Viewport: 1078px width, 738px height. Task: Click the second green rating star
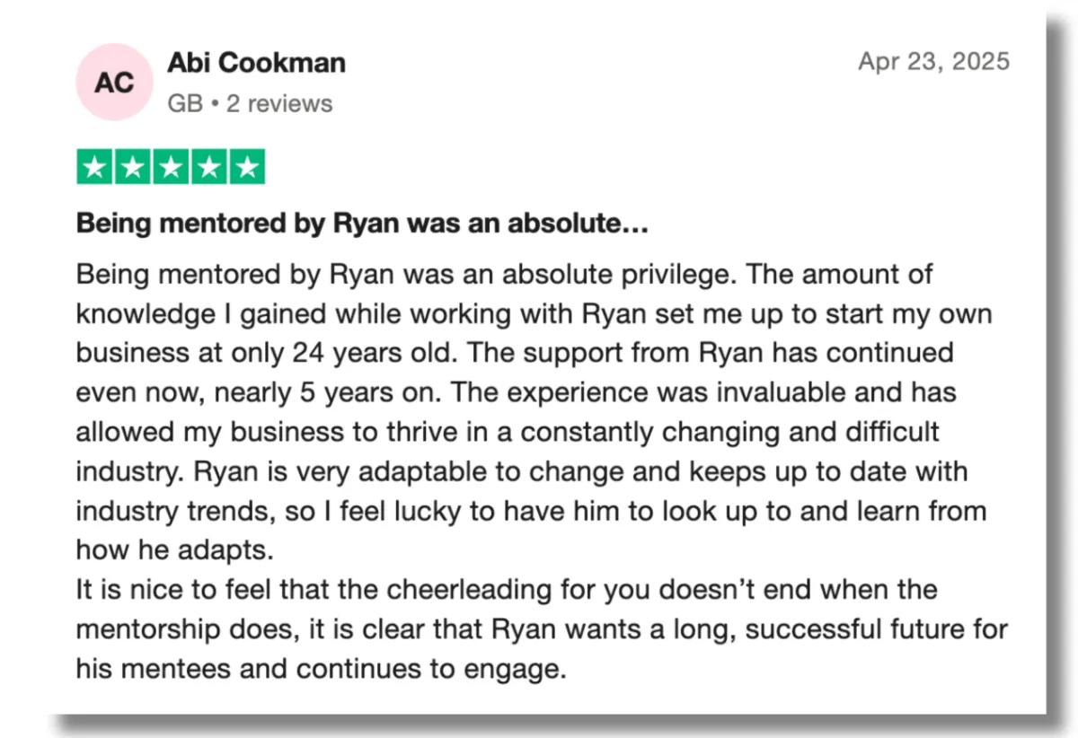click(133, 167)
